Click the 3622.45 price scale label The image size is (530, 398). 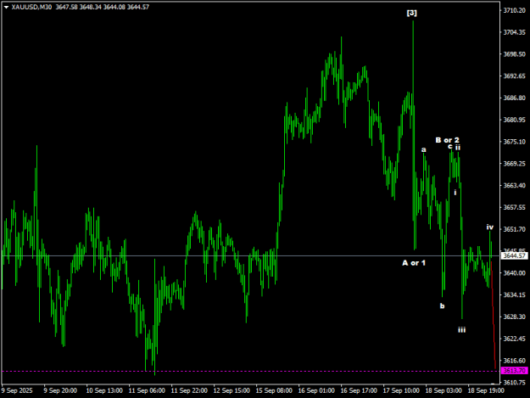tap(515, 339)
